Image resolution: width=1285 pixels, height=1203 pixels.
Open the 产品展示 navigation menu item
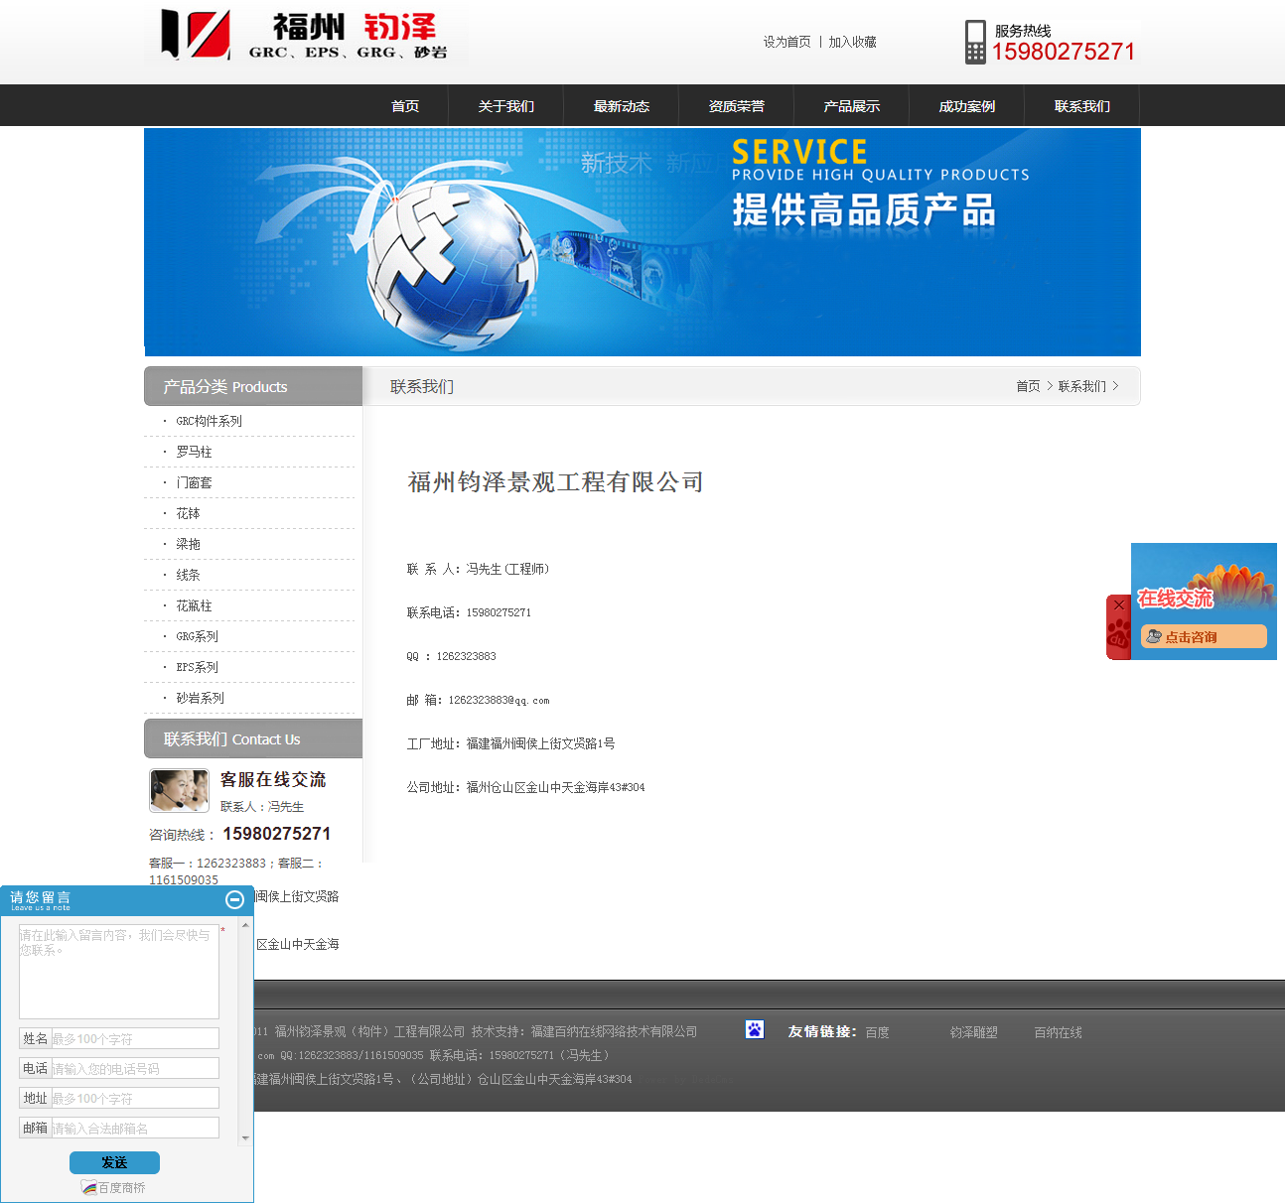point(851,106)
